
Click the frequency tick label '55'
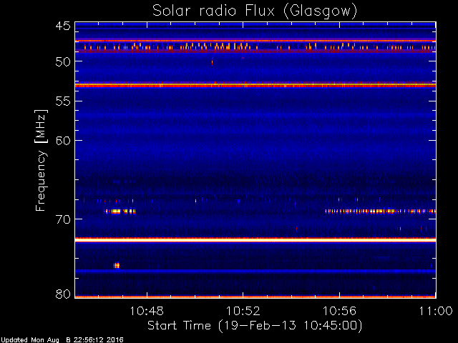[x=63, y=101]
